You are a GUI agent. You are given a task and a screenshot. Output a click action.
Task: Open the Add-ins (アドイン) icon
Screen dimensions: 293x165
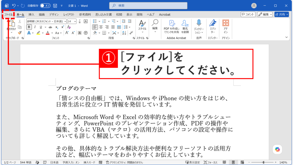(x=225, y=27)
